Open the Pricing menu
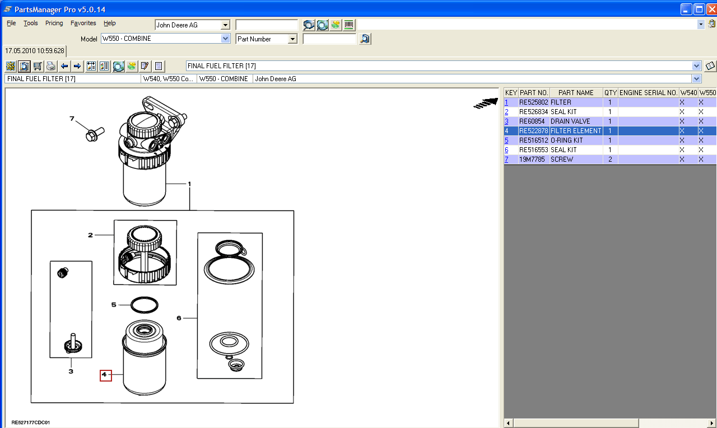Viewport: 717px width, 428px height. click(54, 23)
